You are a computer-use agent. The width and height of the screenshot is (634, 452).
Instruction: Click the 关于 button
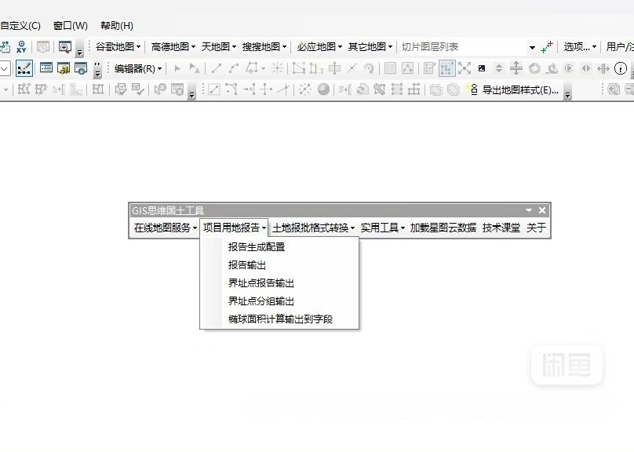click(x=536, y=228)
